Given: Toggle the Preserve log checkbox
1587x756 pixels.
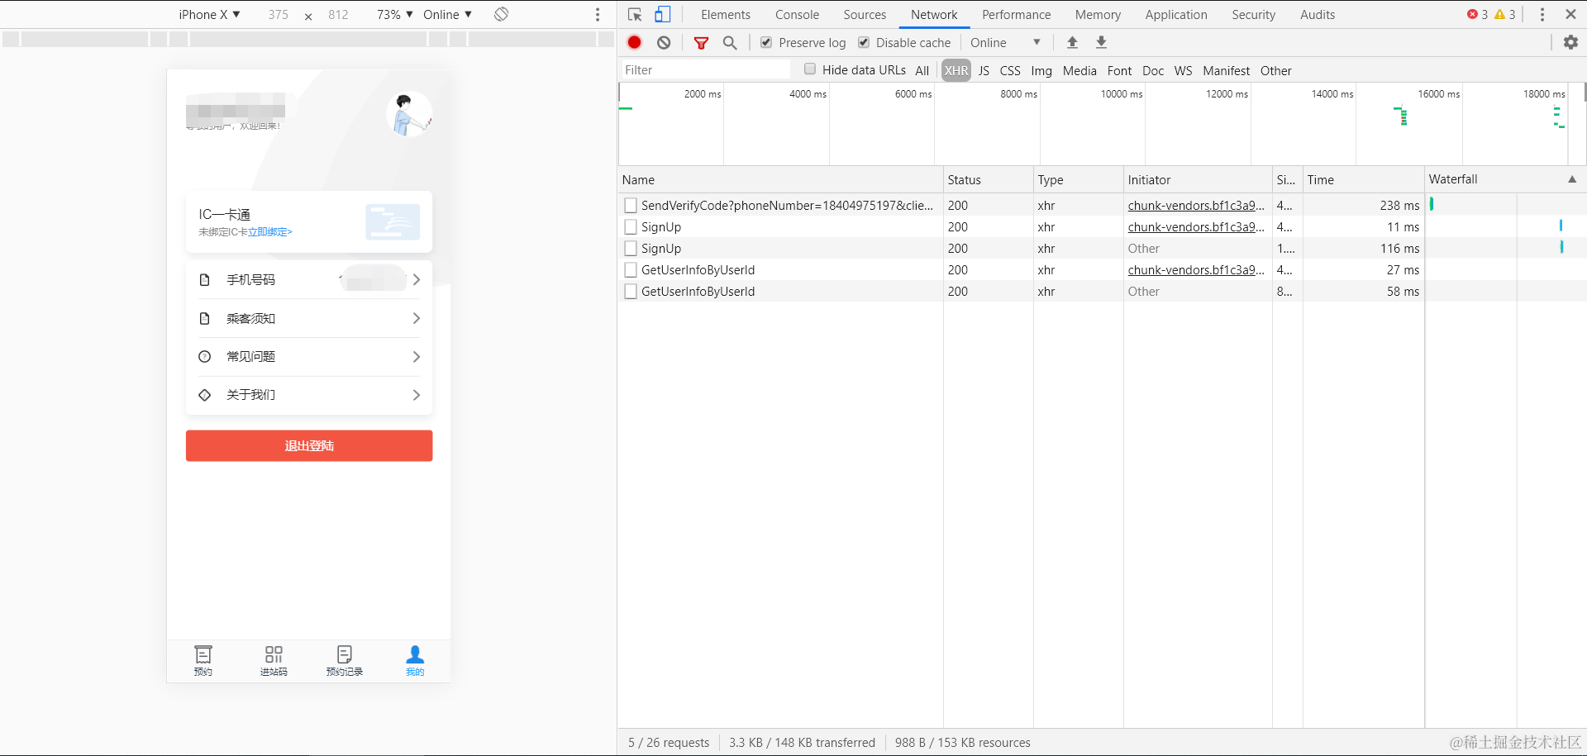Looking at the screenshot, I should tap(766, 42).
